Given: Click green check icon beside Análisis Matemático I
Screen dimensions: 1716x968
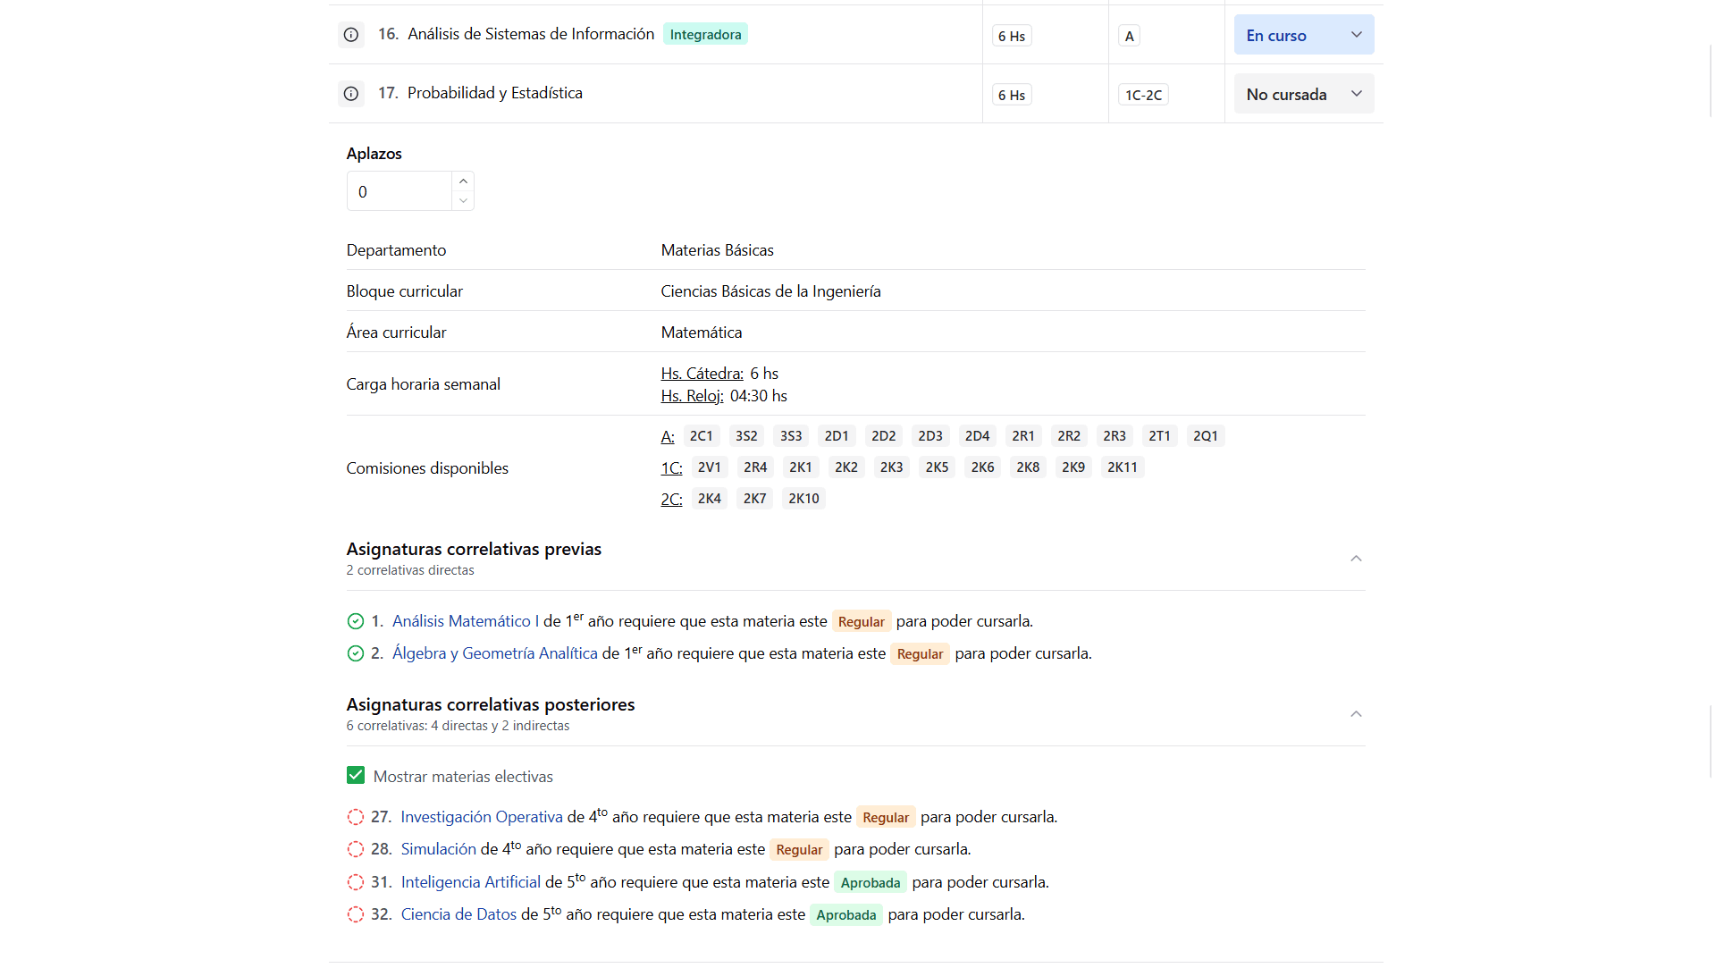Looking at the screenshot, I should click(x=356, y=621).
